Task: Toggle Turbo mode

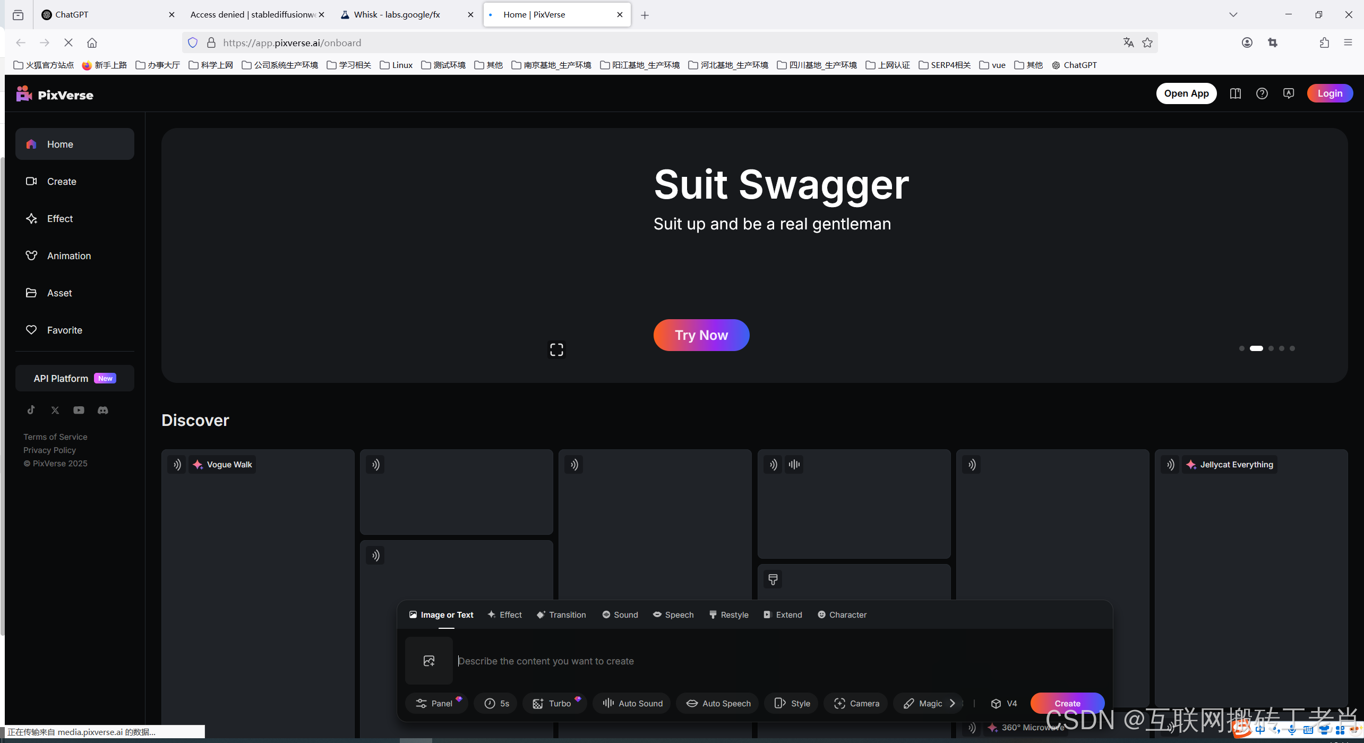Action: pyautogui.click(x=553, y=703)
